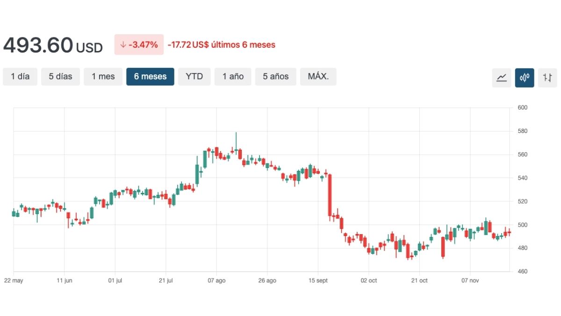Select the 1 día time range
This screenshot has width=561, height=316.
[20, 77]
